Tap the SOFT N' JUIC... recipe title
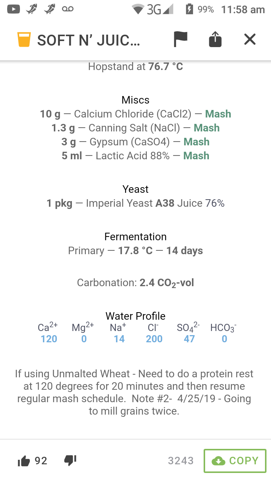The height and width of the screenshot is (482, 271). pos(88,40)
